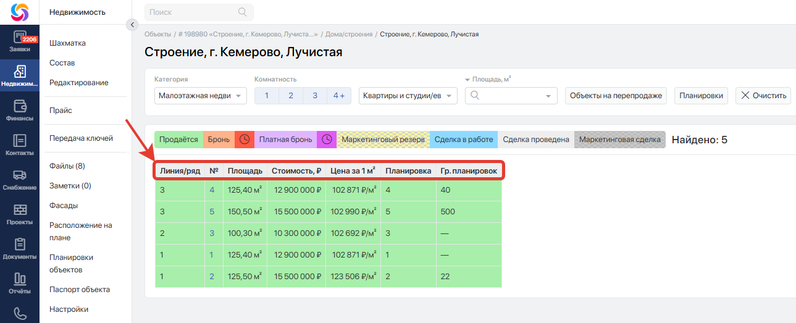Toggle room count filter 4+
796x323 pixels.
pos(339,96)
